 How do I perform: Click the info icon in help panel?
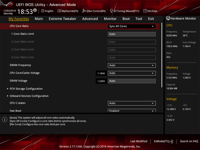(5, 119)
